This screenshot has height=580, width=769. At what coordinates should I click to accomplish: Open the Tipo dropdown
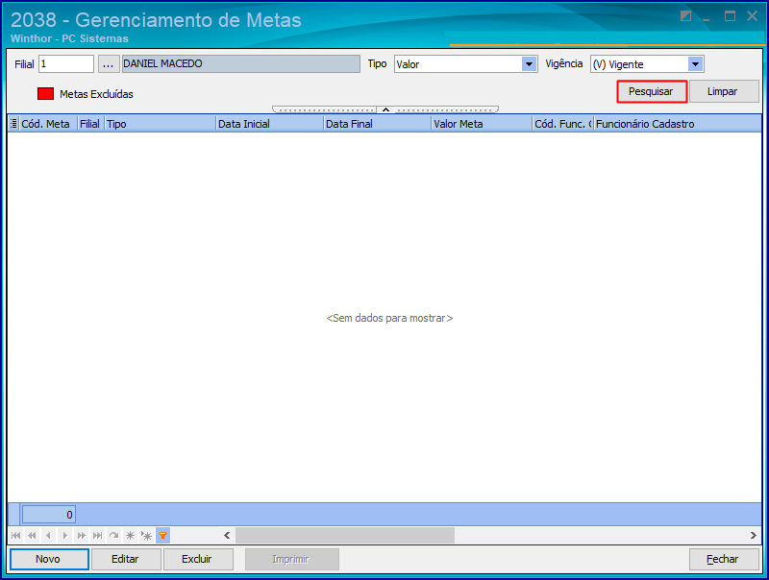click(529, 64)
